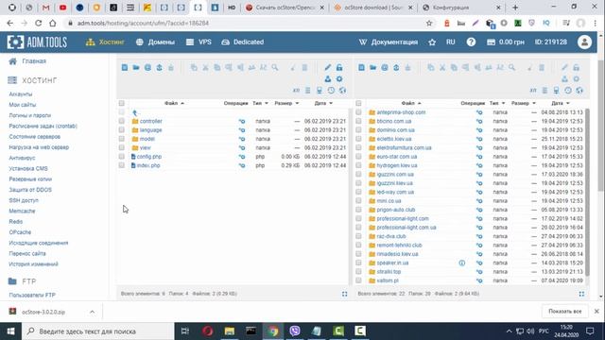The image size is (605, 340).
Task: Tick checkbox for language folder
Action: tap(122, 130)
